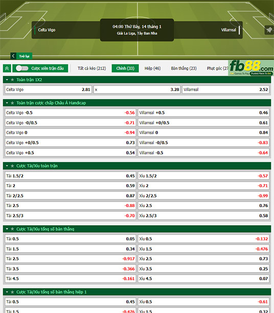The image size is (274, 313).
Task: Star the Cược Tài/Xỉu toàn trận section
Action: (x=12, y=166)
